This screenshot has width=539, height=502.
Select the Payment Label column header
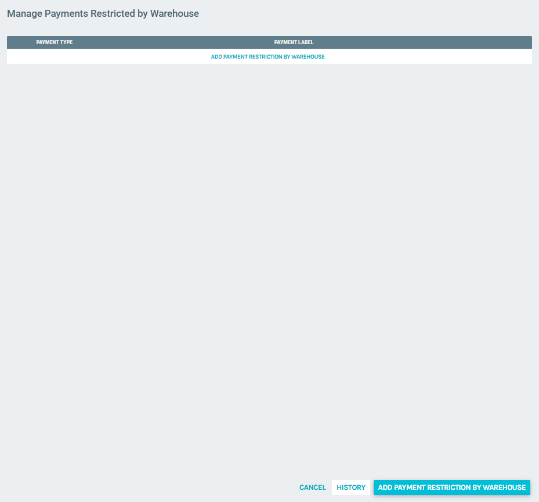point(294,42)
